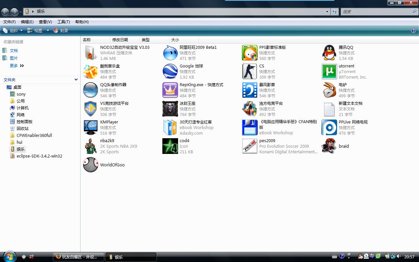This screenshot has height=262, width=419.
Task: Launch the KMPlayer monitor icon
Action: click(90, 127)
